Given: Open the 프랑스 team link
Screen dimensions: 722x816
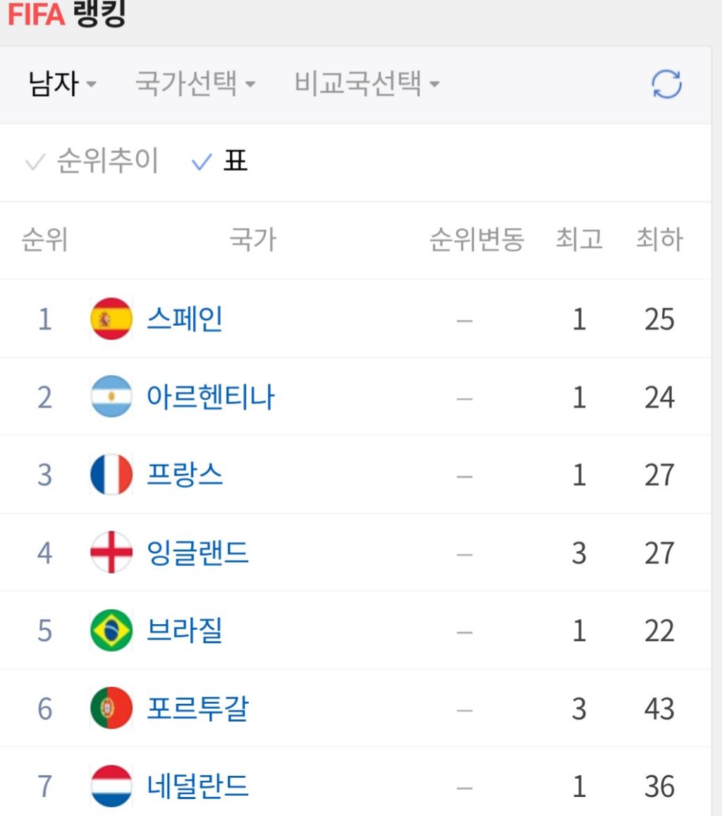Looking at the screenshot, I should pyautogui.click(x=186, y=474).
